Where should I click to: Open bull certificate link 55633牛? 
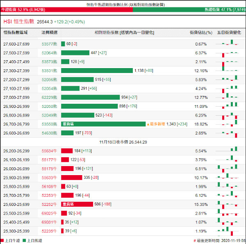[x=49, y=178]
